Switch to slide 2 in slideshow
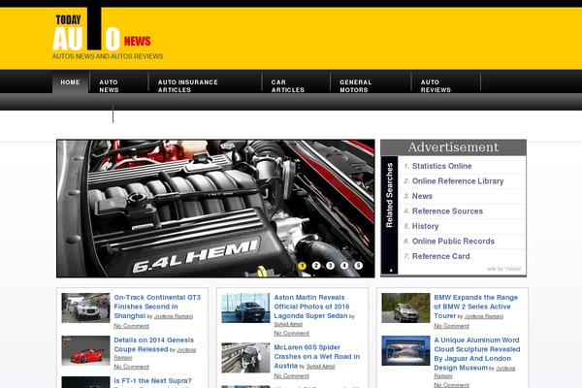This screenshot has width=582, height=388. (316, 266)
